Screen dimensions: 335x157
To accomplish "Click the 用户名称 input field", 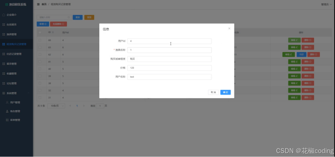I will [169, 77].
